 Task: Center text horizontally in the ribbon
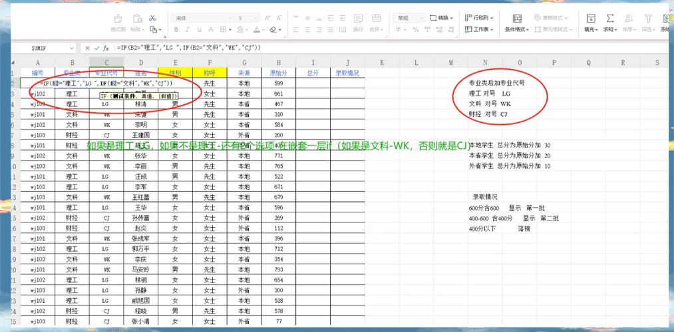[307, 30]
